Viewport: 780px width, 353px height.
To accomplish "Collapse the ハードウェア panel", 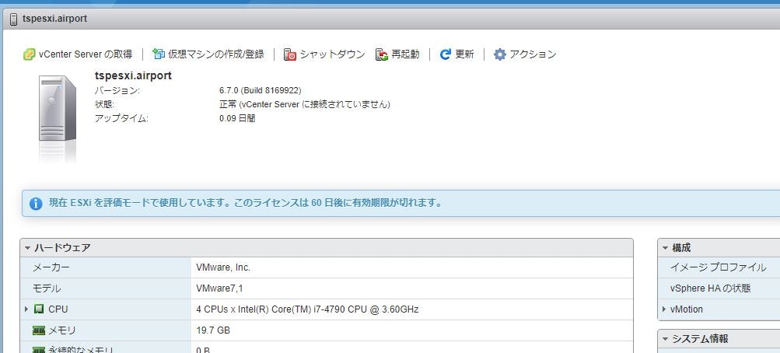I will [x=28, y=247].
